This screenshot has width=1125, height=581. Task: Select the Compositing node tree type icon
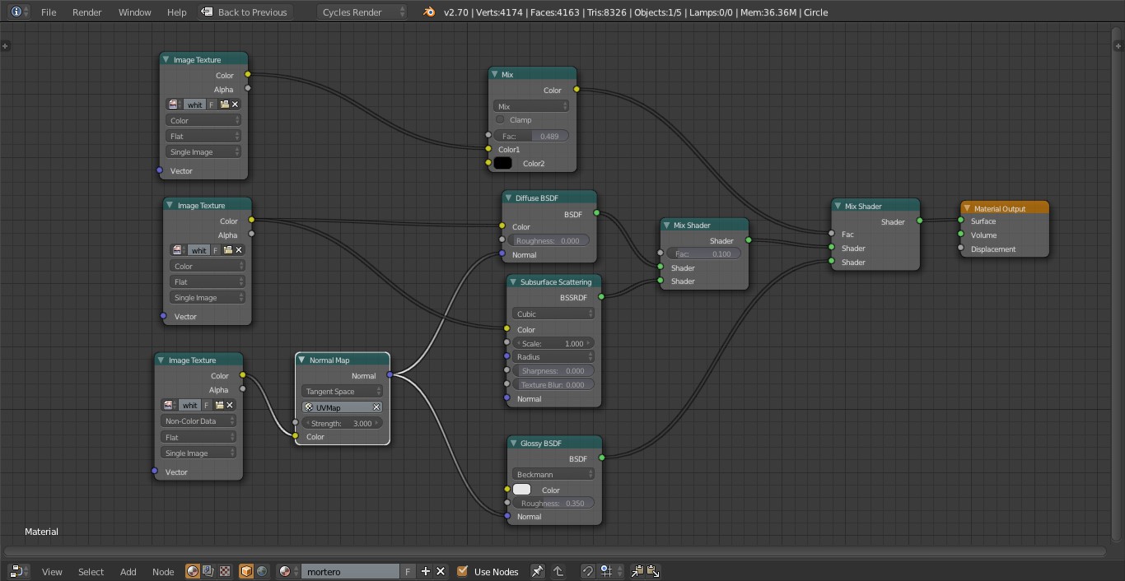tap(208, 571)
